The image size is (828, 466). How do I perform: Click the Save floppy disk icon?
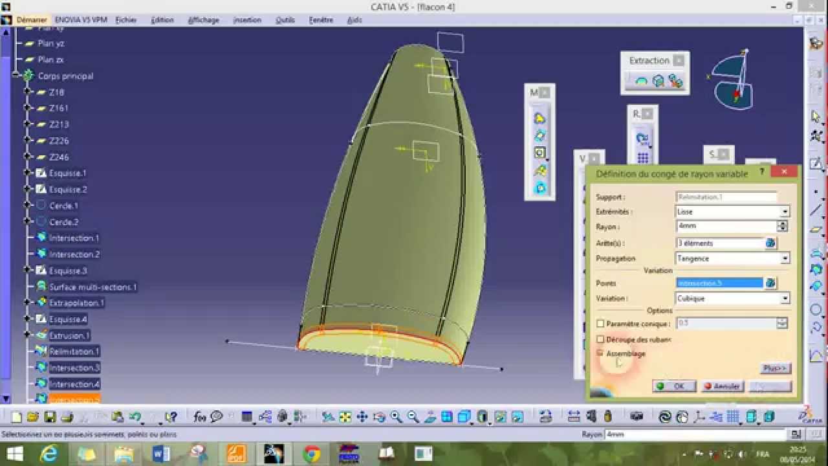(x=50, y=417)
